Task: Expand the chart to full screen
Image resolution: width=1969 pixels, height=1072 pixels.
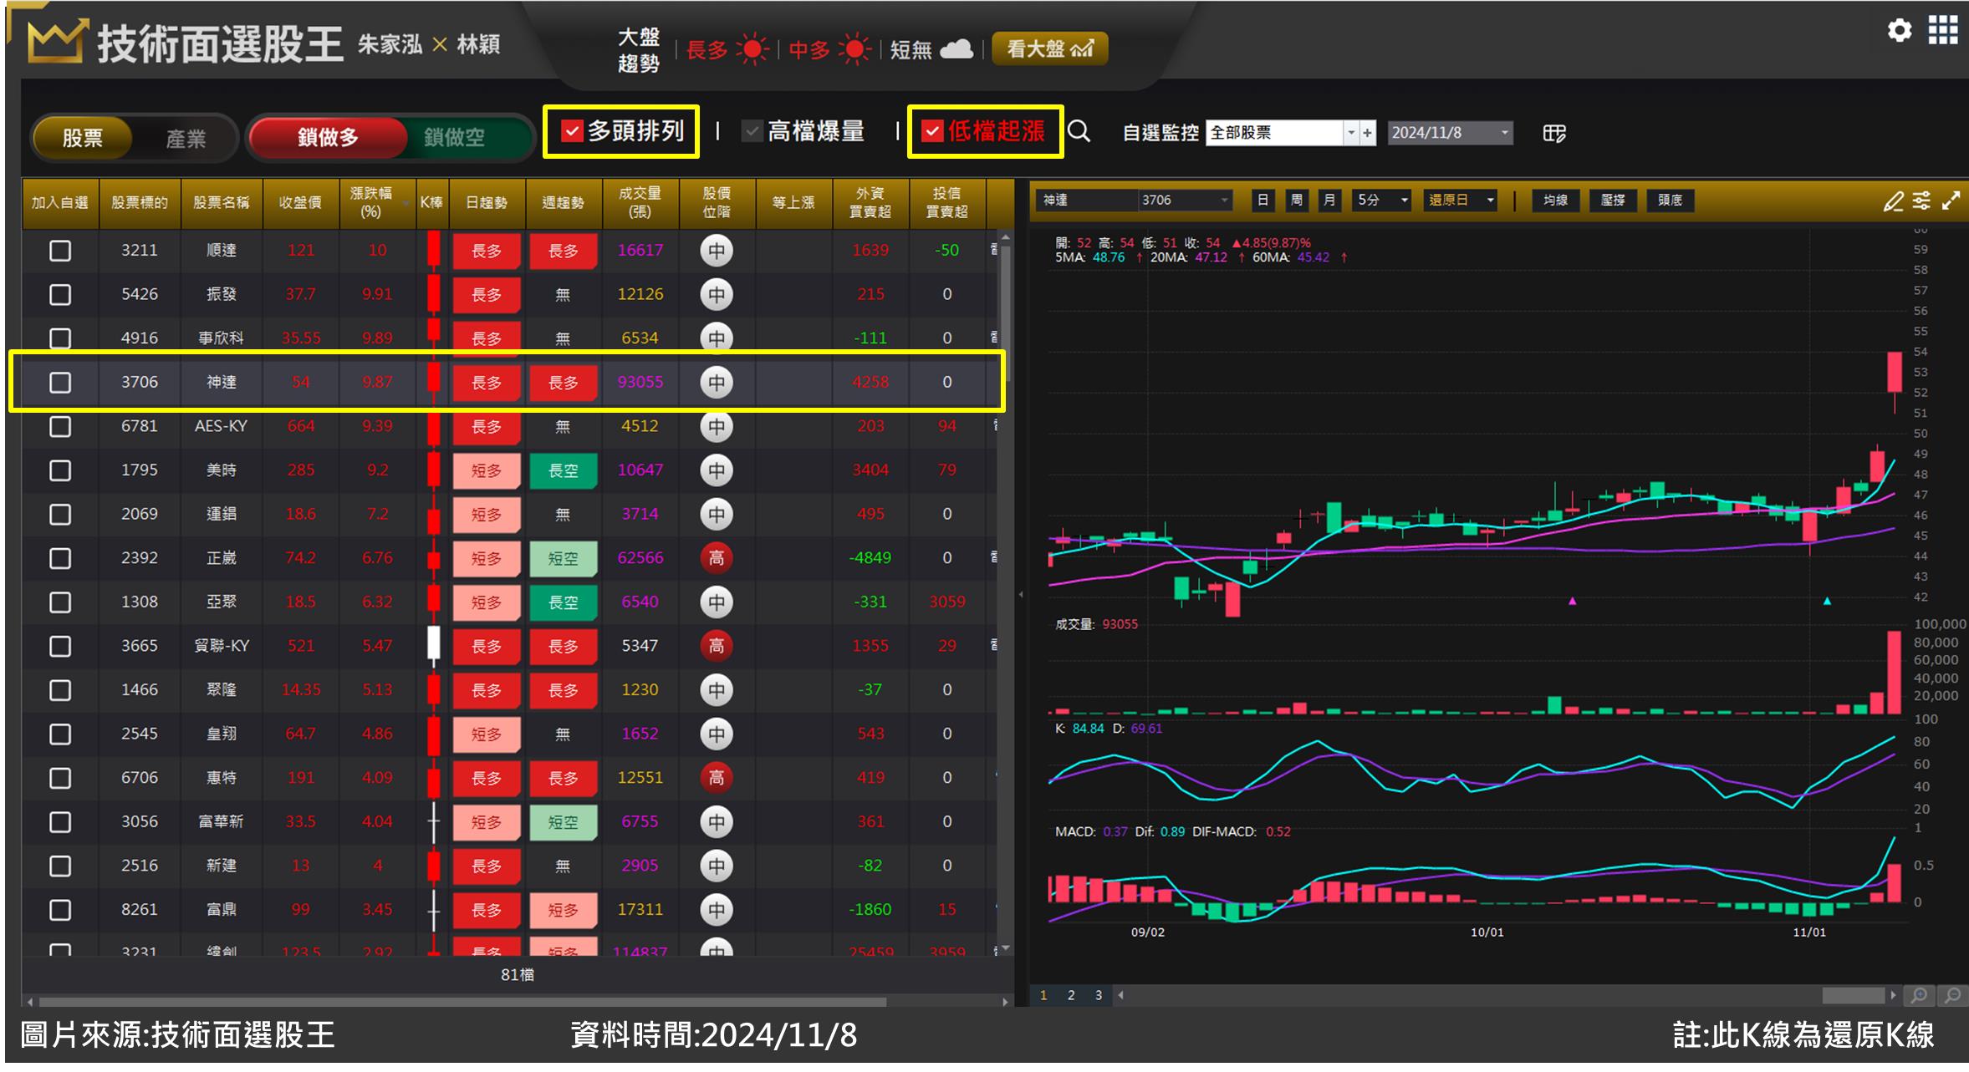Action: pos(1951,201)
